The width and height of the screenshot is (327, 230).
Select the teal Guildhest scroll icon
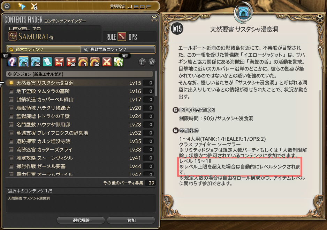click(47, 62)
